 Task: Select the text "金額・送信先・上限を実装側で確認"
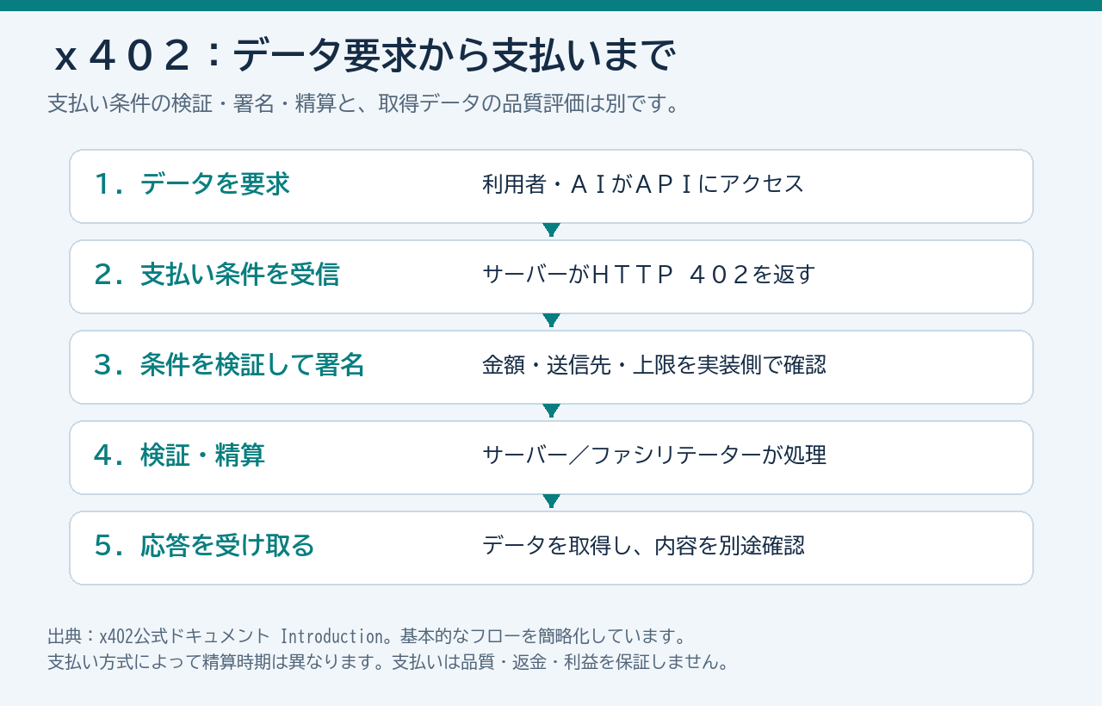pyautogui.click(x=654, y=365)
